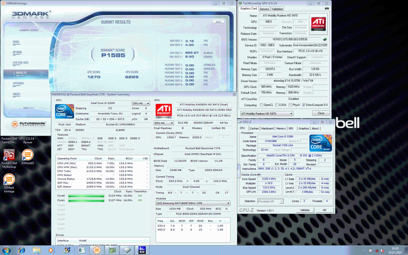The height and width of the screenshot is (255, 408).
Task: Open Windows Explorer from the taskbar
Action: click(x=36, y=250)
